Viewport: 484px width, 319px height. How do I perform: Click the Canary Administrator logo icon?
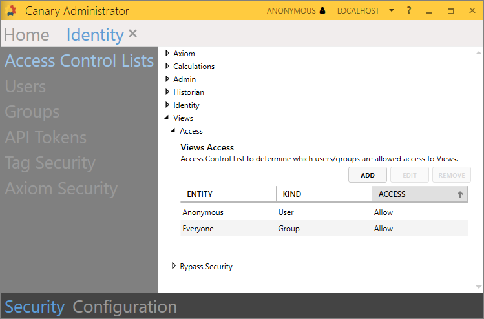(x=11, y=11)
